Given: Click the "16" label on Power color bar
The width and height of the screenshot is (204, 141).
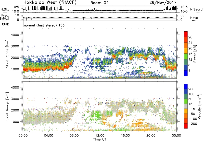Looking at the screenshot, I should [190, 54].
